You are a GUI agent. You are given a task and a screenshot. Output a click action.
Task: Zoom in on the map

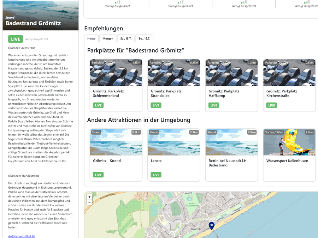89,197
